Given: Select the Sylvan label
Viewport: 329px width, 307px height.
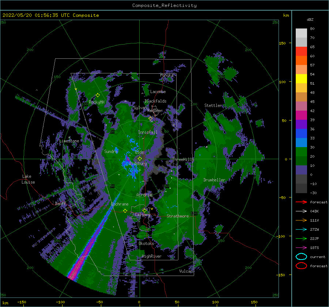Looking at the screenshot, I should click(140, 108).
